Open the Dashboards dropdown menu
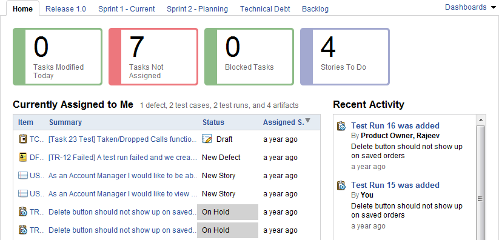This screenshot has height=240, width=499. (x=470, y=7)
